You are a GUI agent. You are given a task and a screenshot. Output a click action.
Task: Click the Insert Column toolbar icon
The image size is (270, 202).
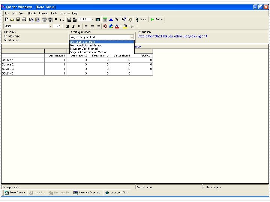pos(75,19)
